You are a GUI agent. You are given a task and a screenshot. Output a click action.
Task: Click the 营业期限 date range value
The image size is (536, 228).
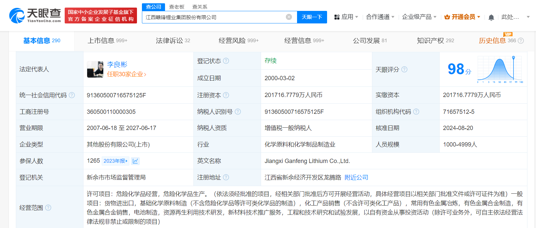coord(121,128)
